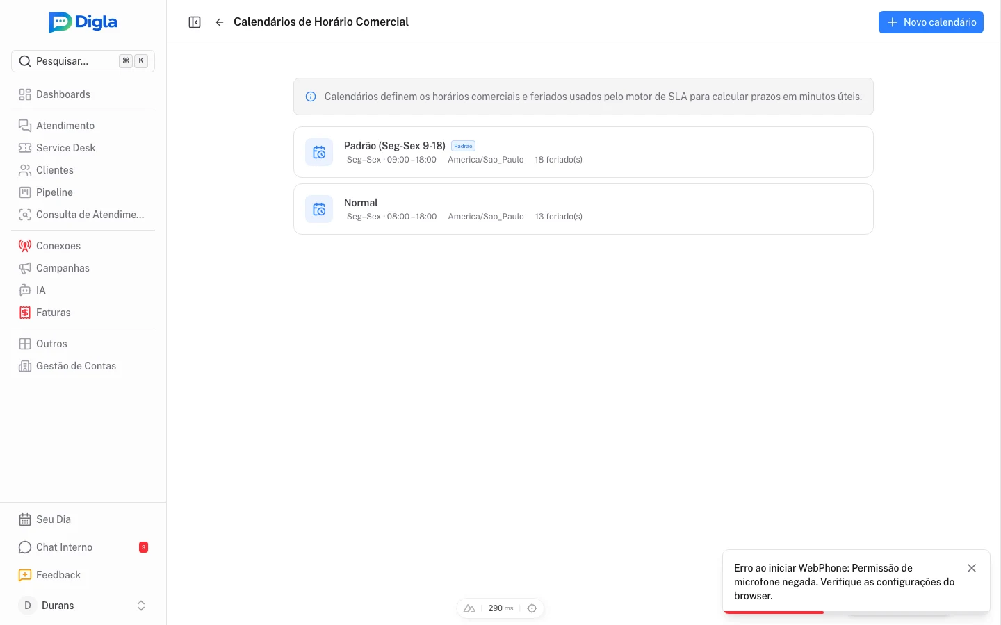Expand the Durans user menu chevron
Viewport: 1001px width, 625px height.
coord(141,606)
